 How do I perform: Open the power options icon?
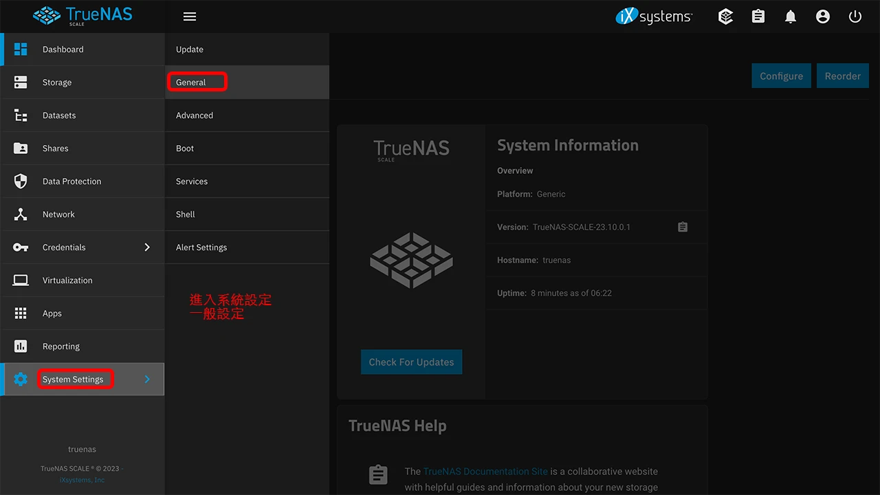click(855, 16)
